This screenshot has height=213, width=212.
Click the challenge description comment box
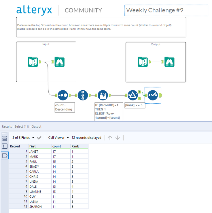101,27
